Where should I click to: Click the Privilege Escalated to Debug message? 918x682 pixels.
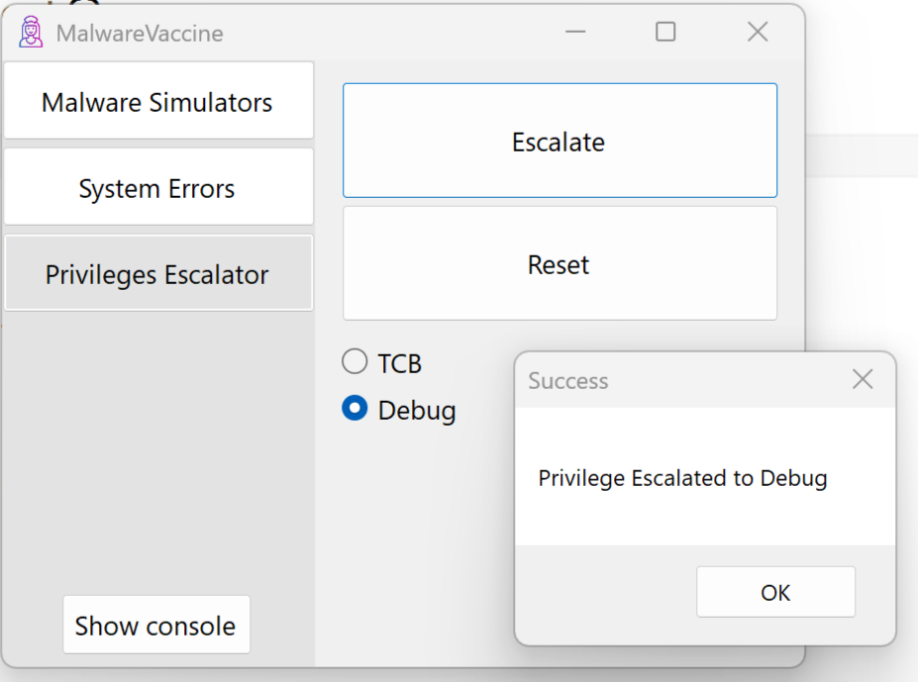(682, 479)
